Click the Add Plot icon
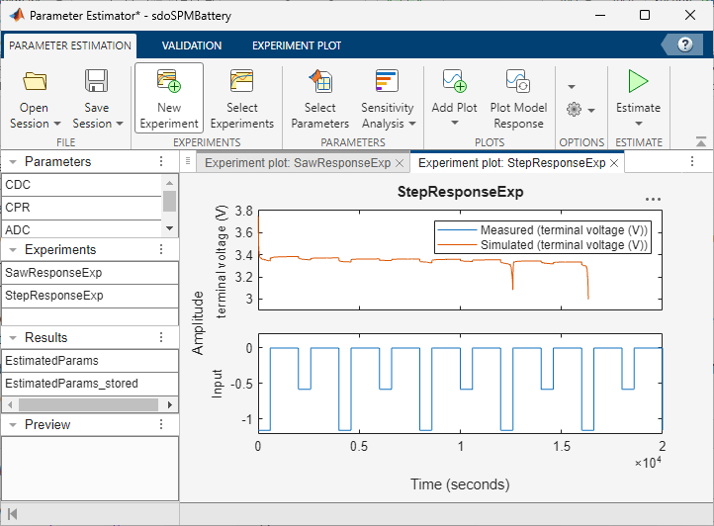The height and width of the screenshot is (526, 714). [x=454, y=82]
